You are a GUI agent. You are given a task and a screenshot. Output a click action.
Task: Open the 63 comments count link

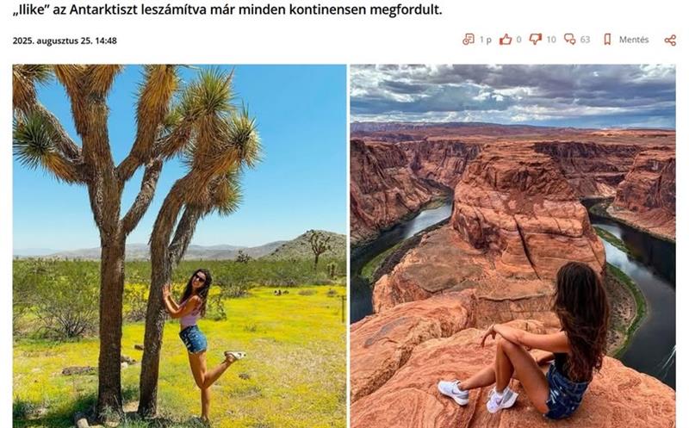(585, 40)
